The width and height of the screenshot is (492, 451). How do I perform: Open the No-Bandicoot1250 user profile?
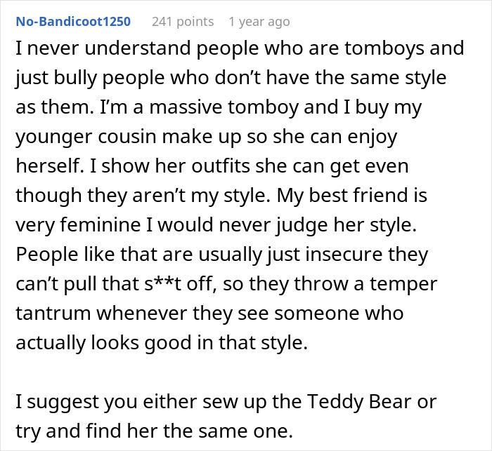[x=73, y=22]
